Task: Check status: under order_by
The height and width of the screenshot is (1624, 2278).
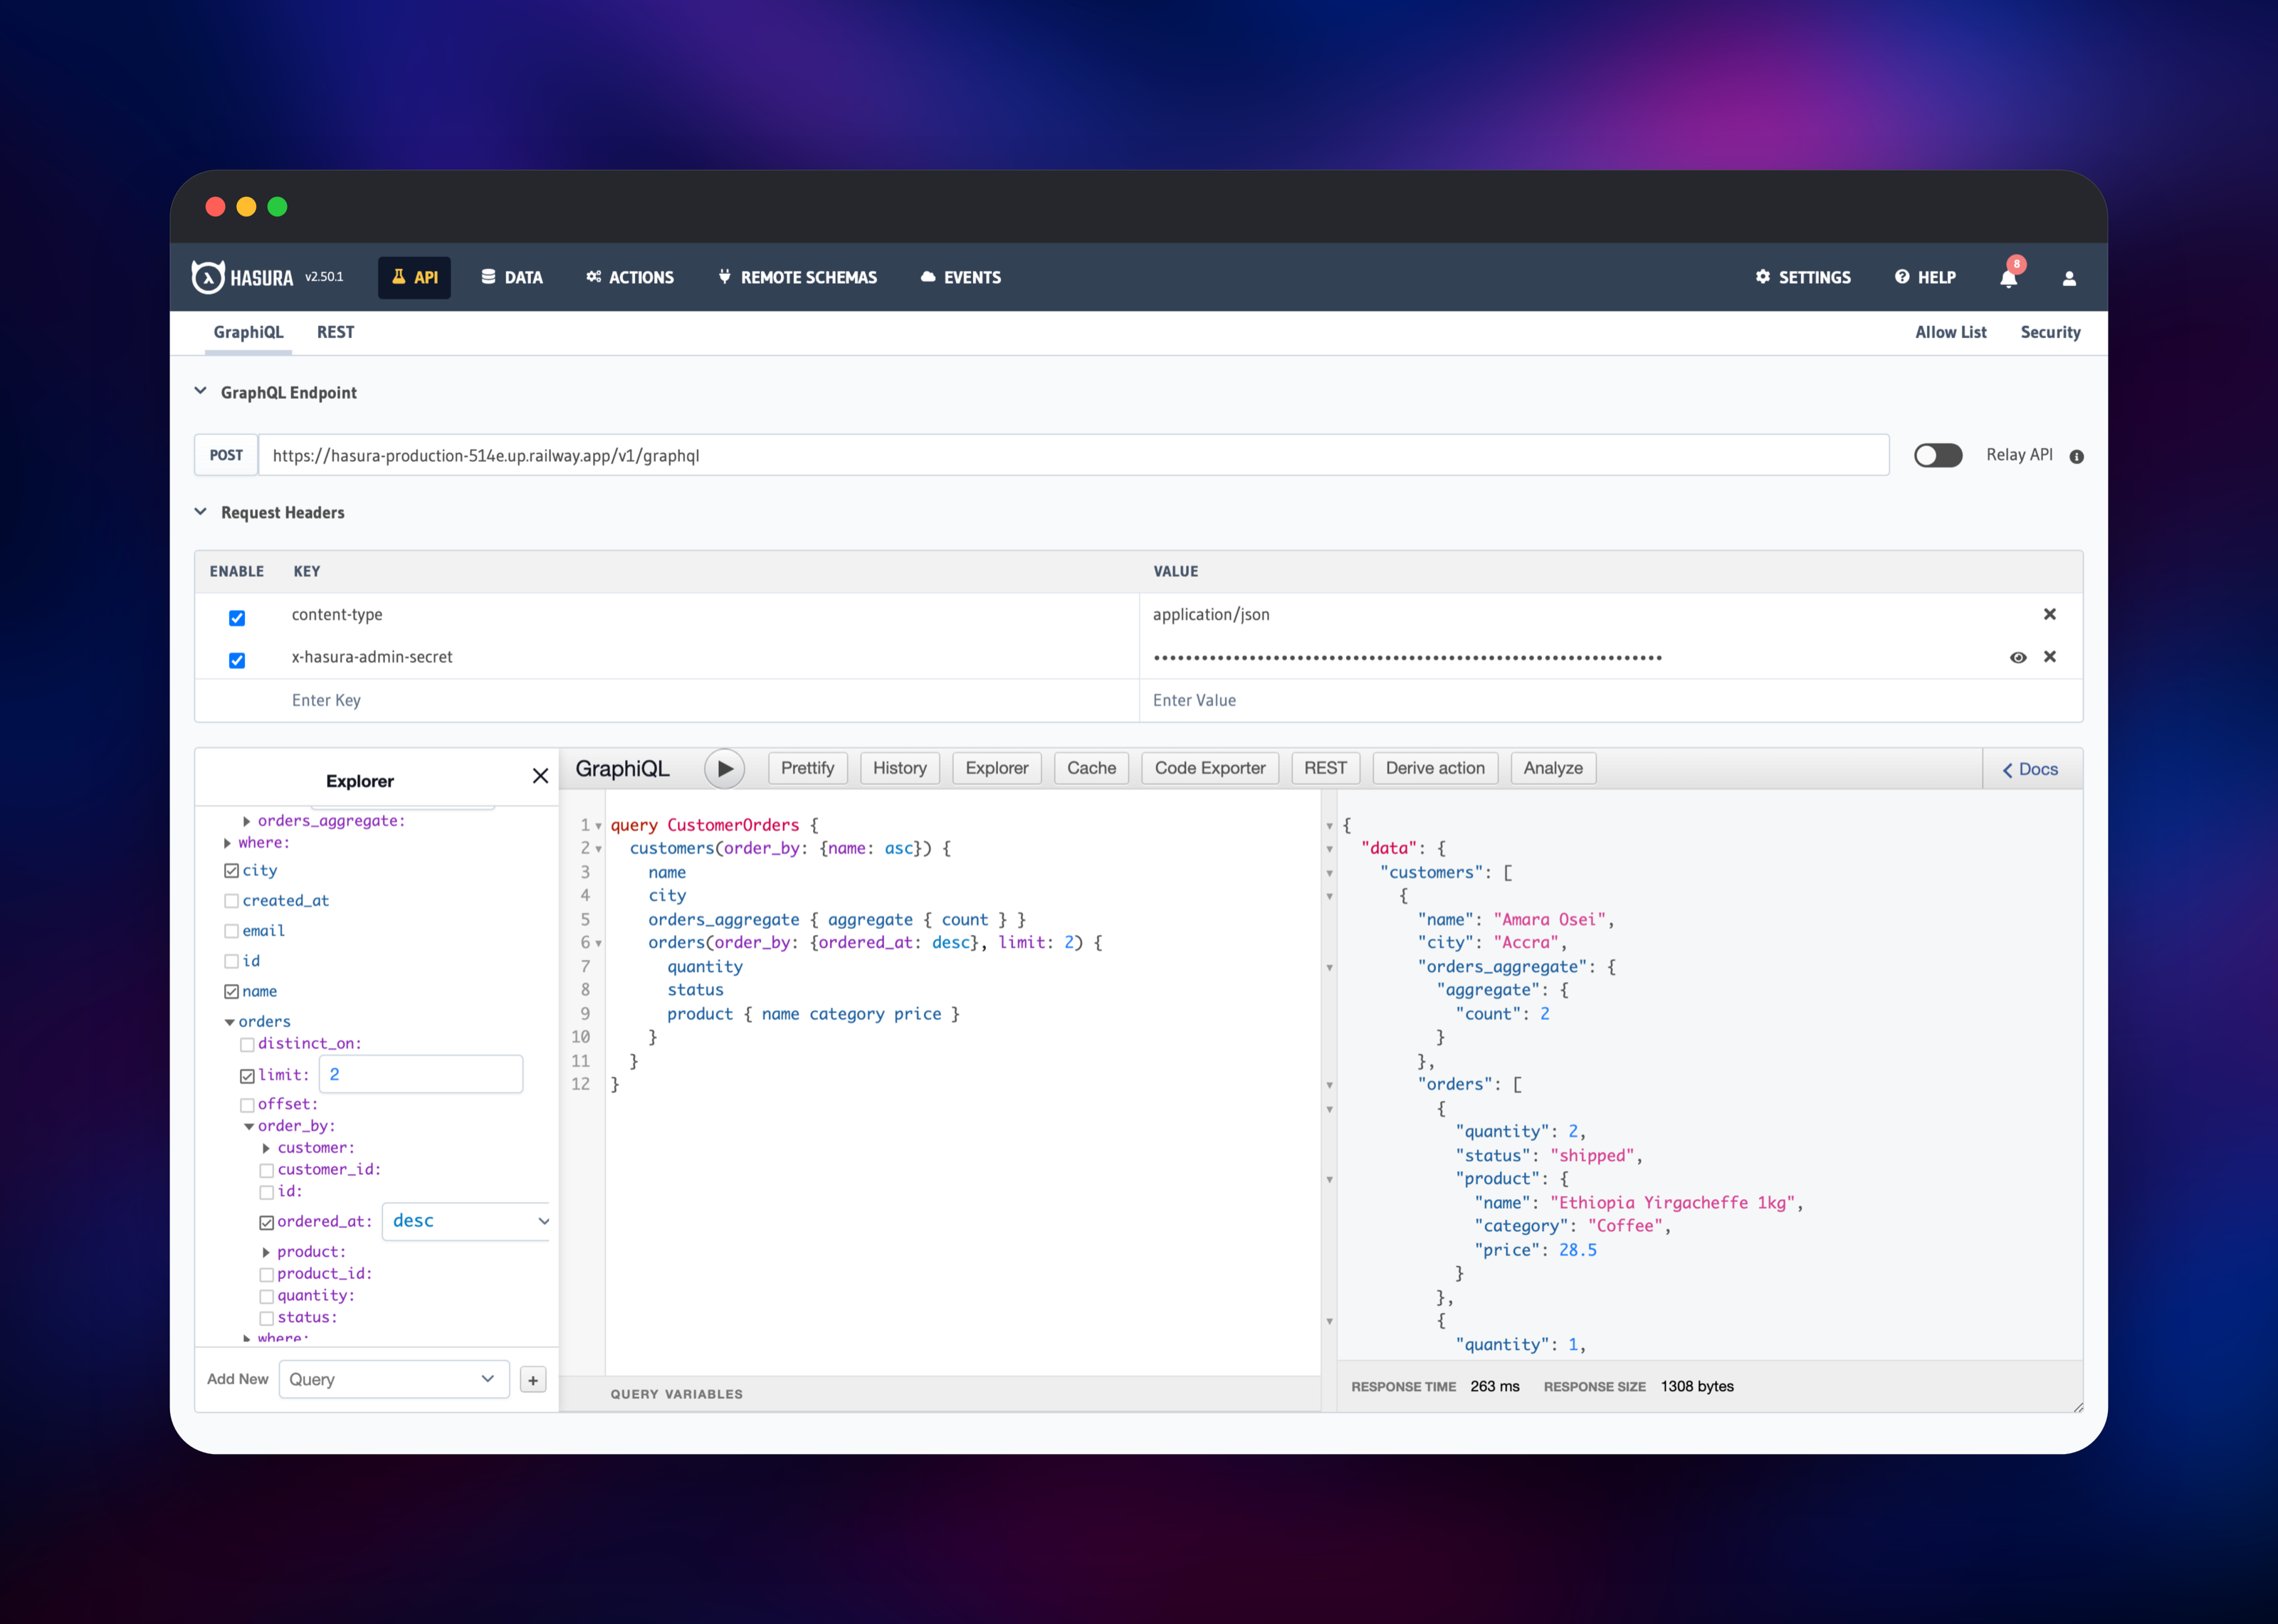Action: coord(267,1318)
